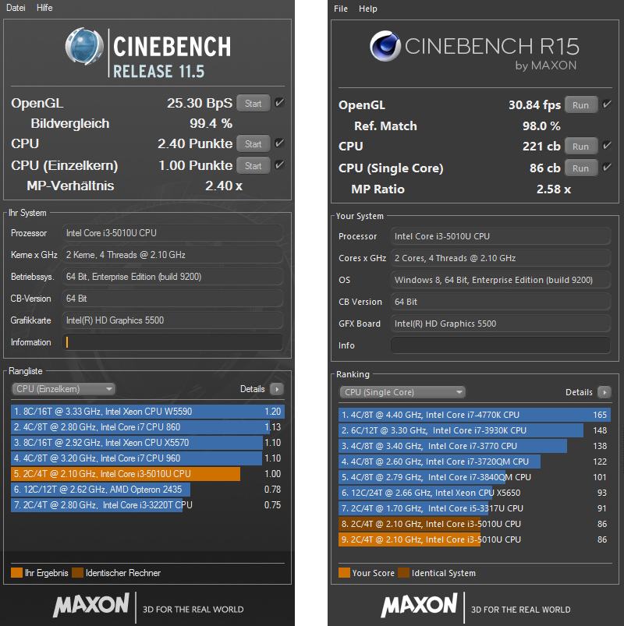The width and height of the screenshot is (624, 626).
Task: Expand Ranking Details arrow button in R15
Action: pyautogui.click(x=604, y=392)
